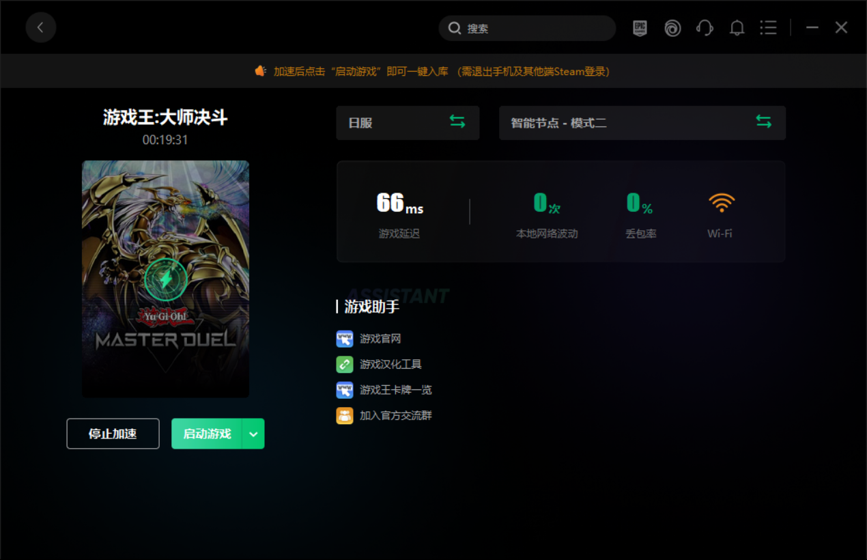Image resolution: width=867 pixels, height=560 pixels.
Task: Click the 00:19:31 timer
Action: (x=165, y=140)
